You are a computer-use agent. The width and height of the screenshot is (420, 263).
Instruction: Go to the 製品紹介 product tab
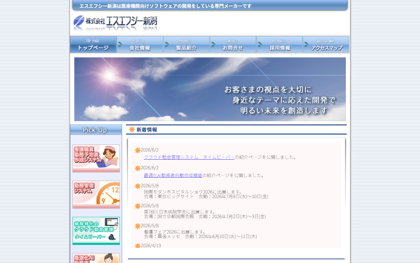186,45
